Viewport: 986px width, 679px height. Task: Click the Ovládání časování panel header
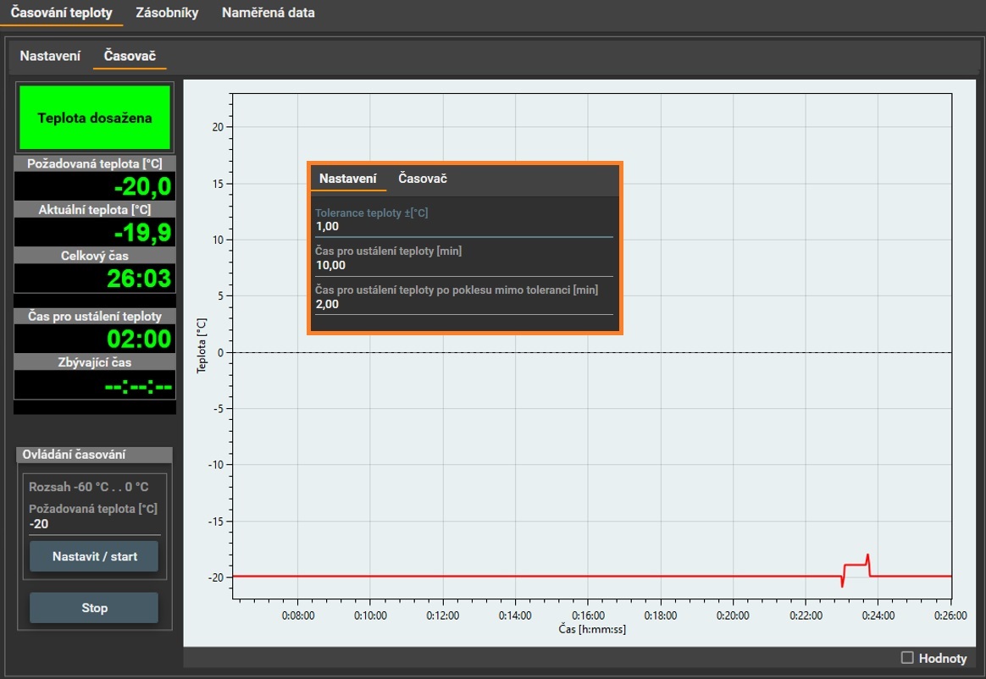94,455
